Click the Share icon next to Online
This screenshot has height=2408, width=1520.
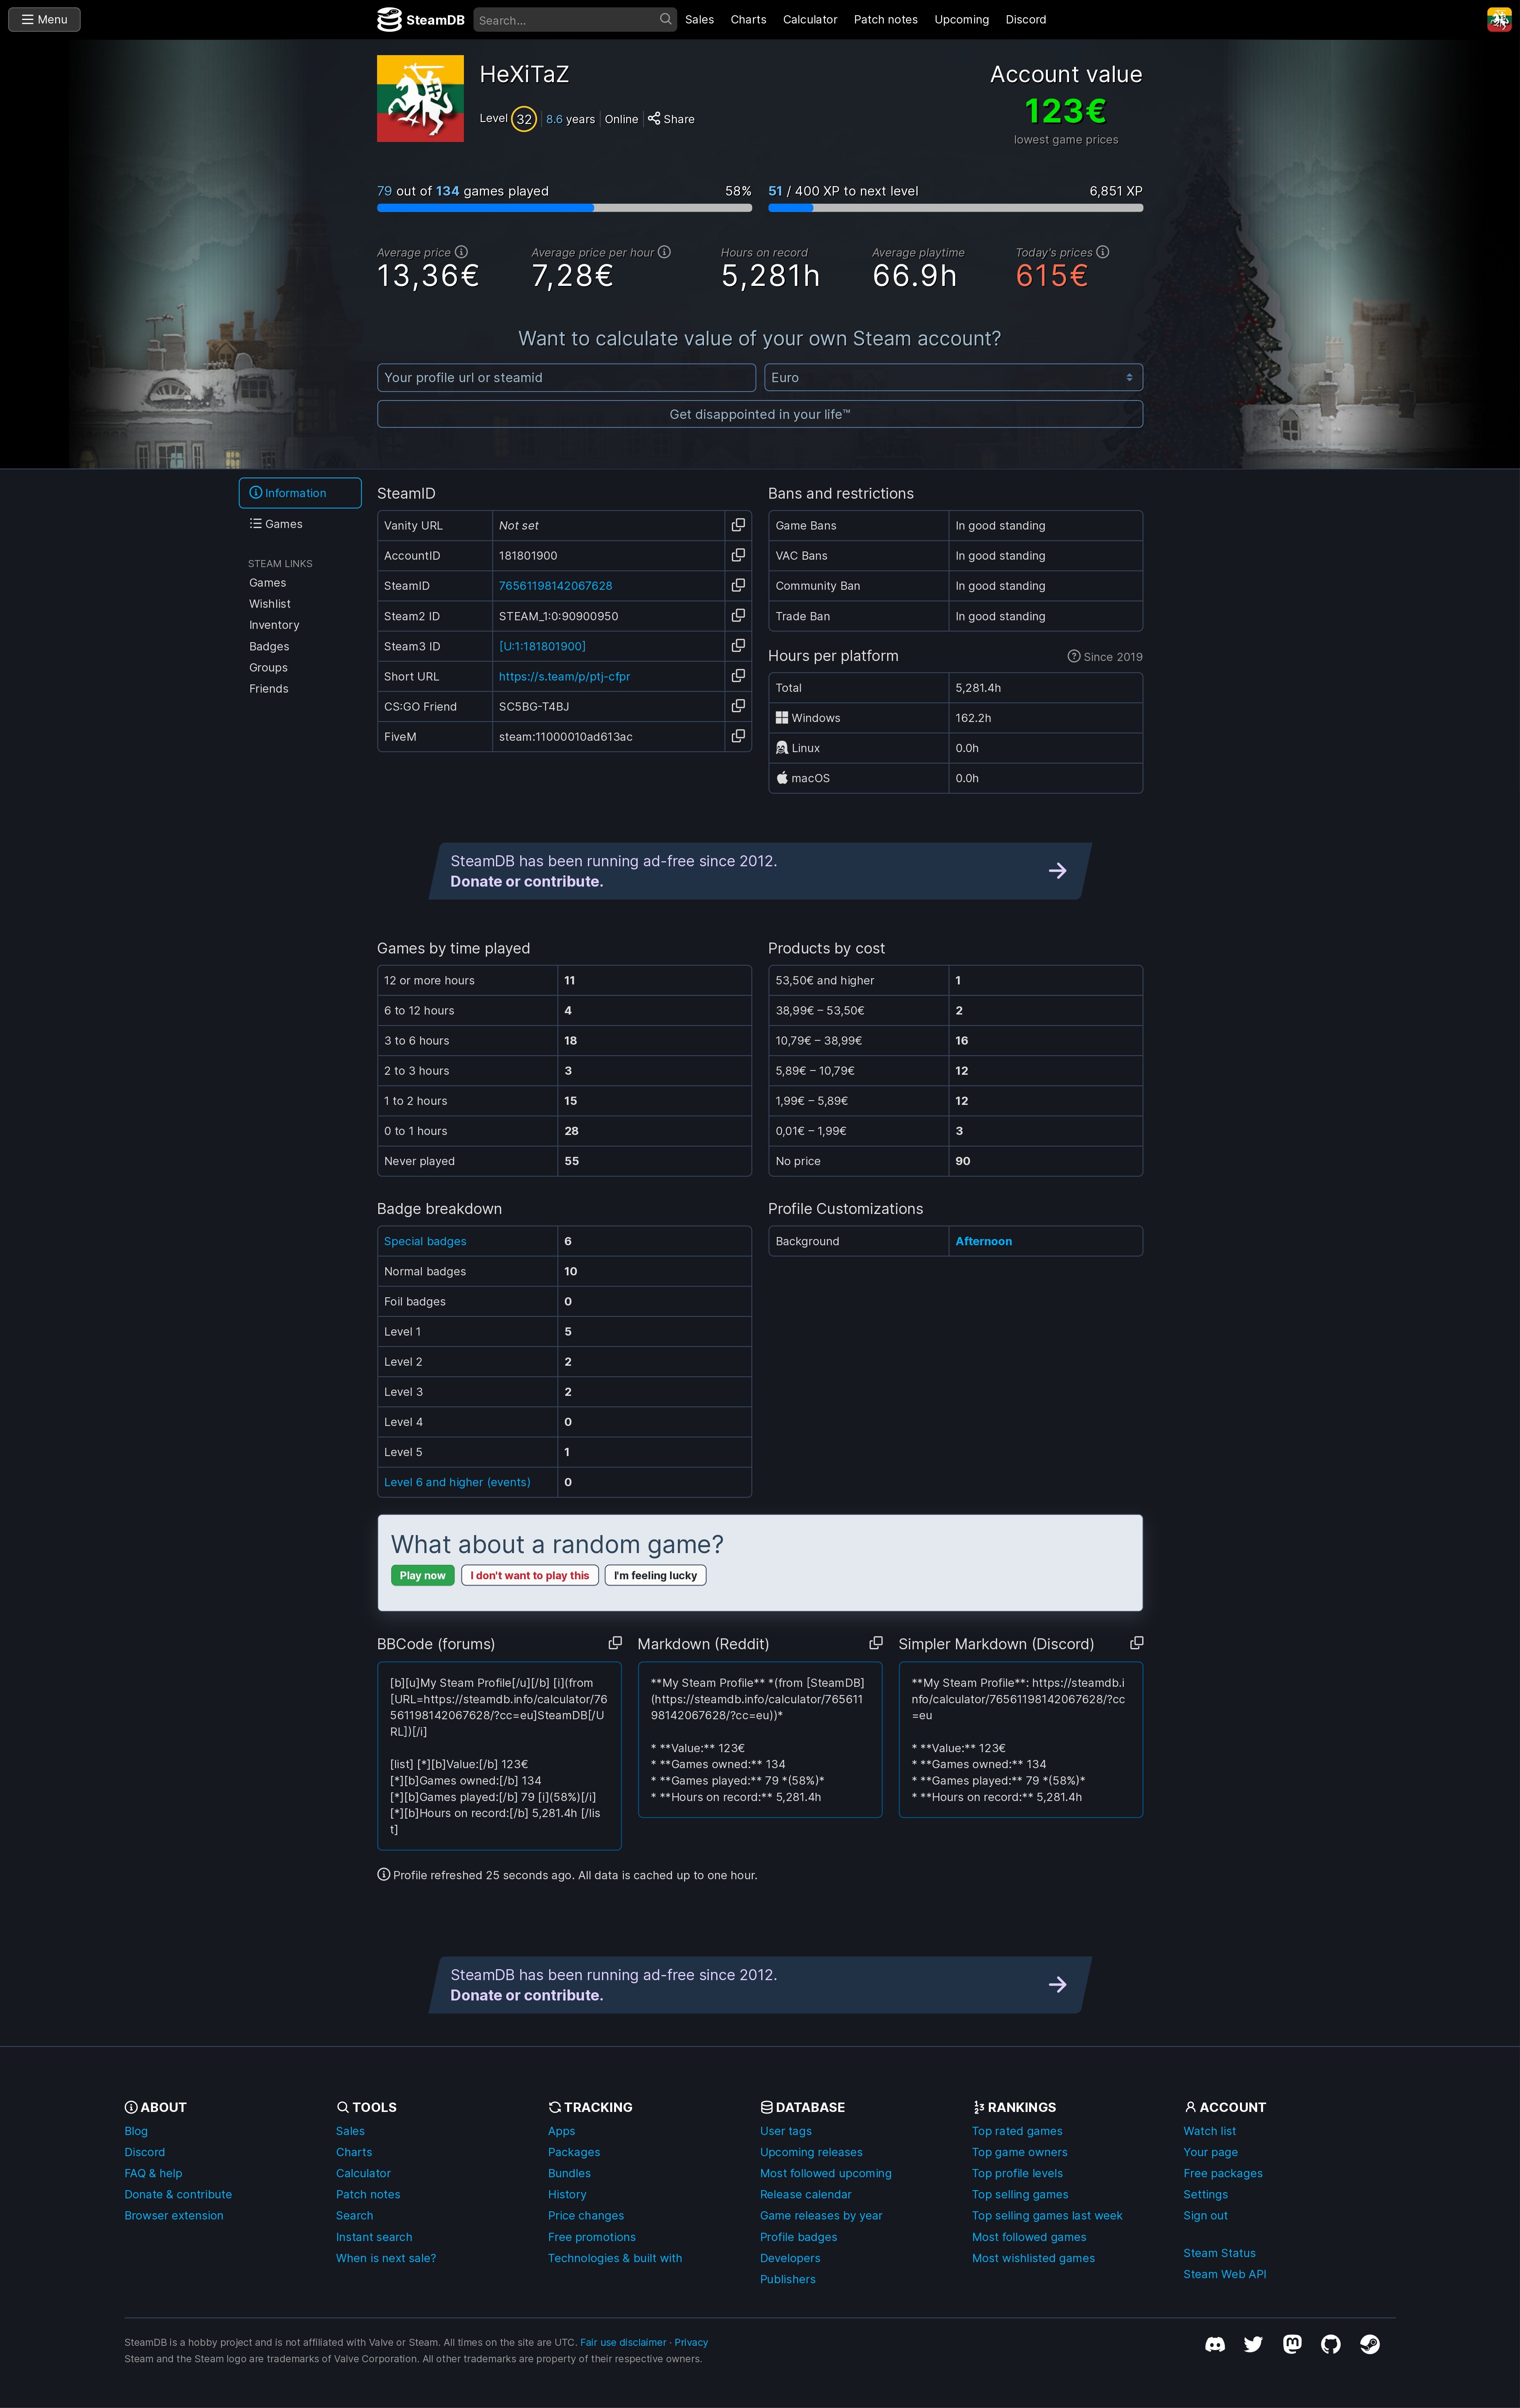[654, 118]
